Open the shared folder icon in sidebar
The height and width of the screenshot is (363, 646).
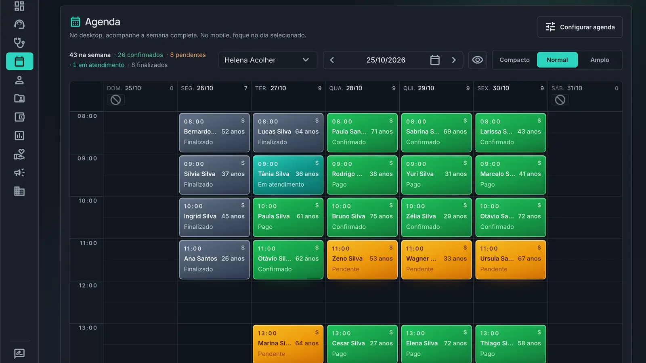(x=19, y=98)
